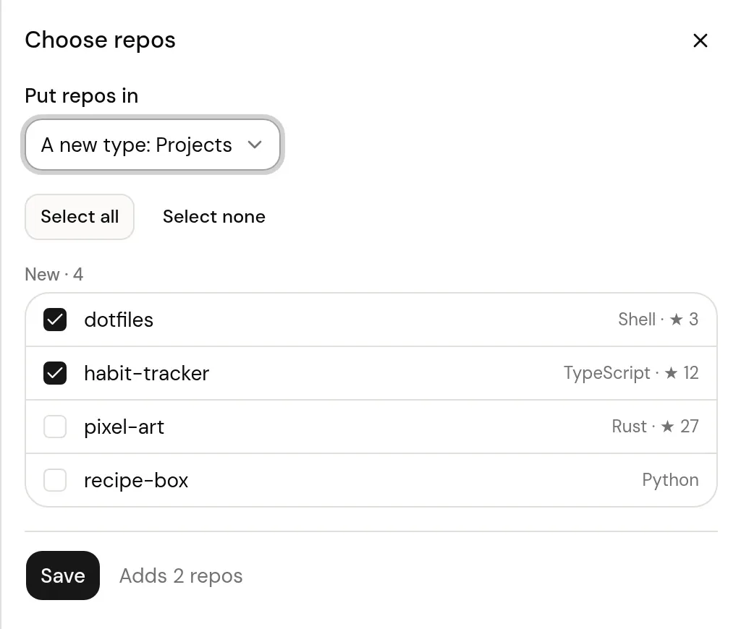741x629 pixels.
Task: Click the 'Choose repos' title
Action: pyautogui.click(x=100, y=40)
